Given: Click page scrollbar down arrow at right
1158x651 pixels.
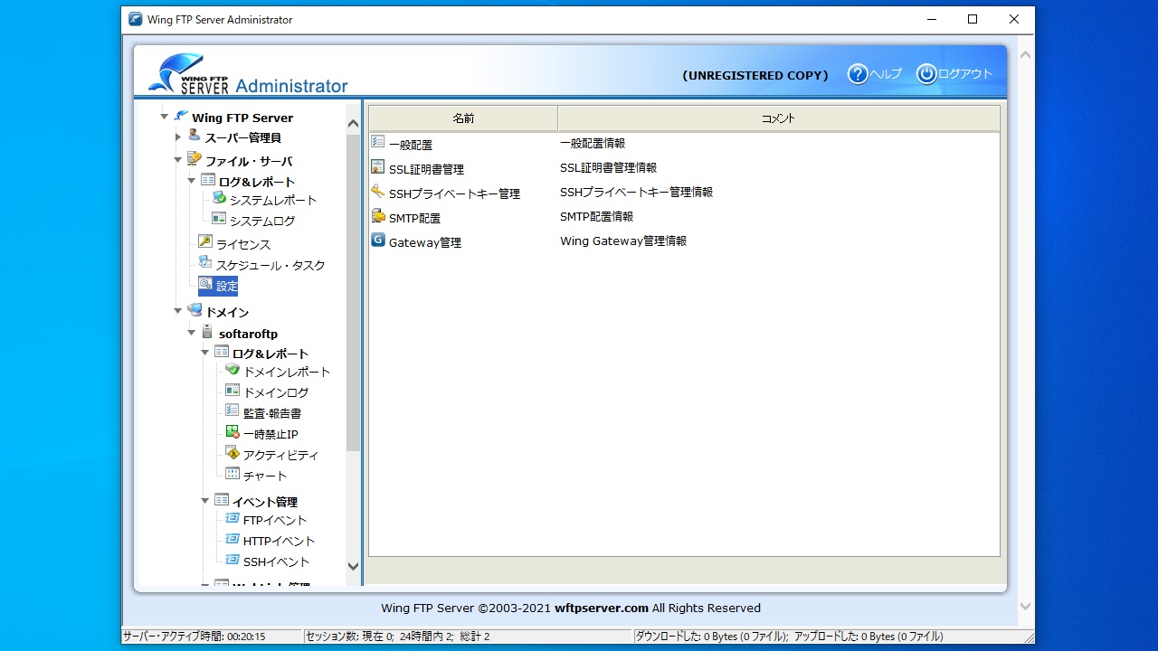Looking at the screenshot, I should coord(1025,607).
